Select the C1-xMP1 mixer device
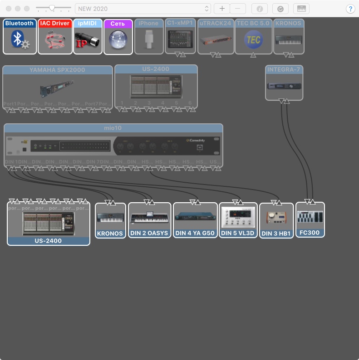 tap(180, 36)
